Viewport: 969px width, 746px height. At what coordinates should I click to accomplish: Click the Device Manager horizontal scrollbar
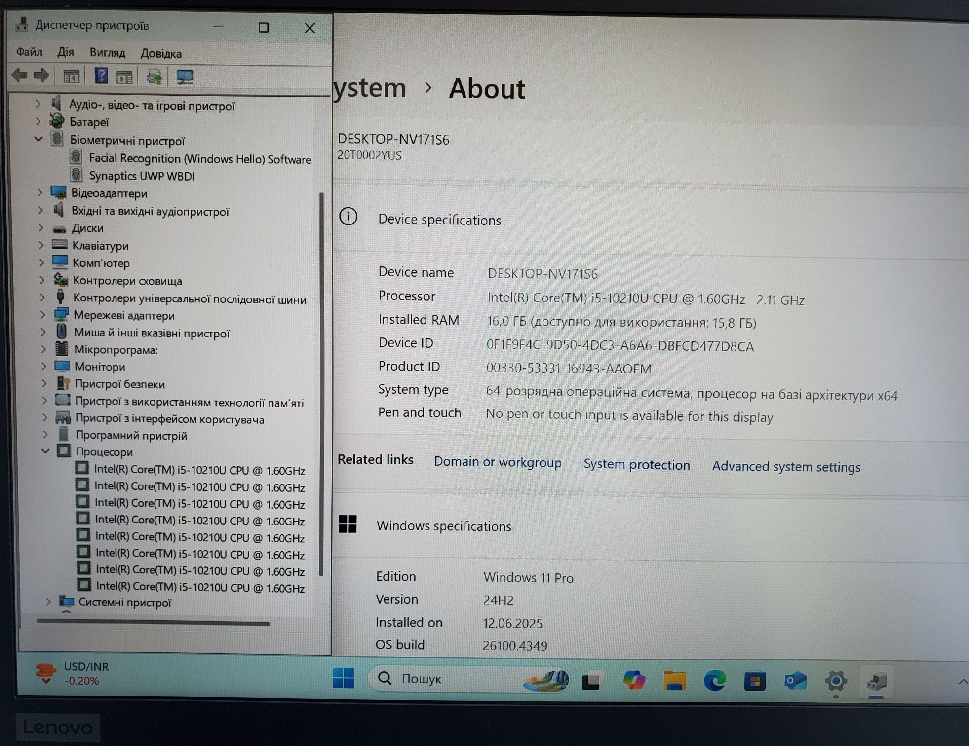point(153,623)
